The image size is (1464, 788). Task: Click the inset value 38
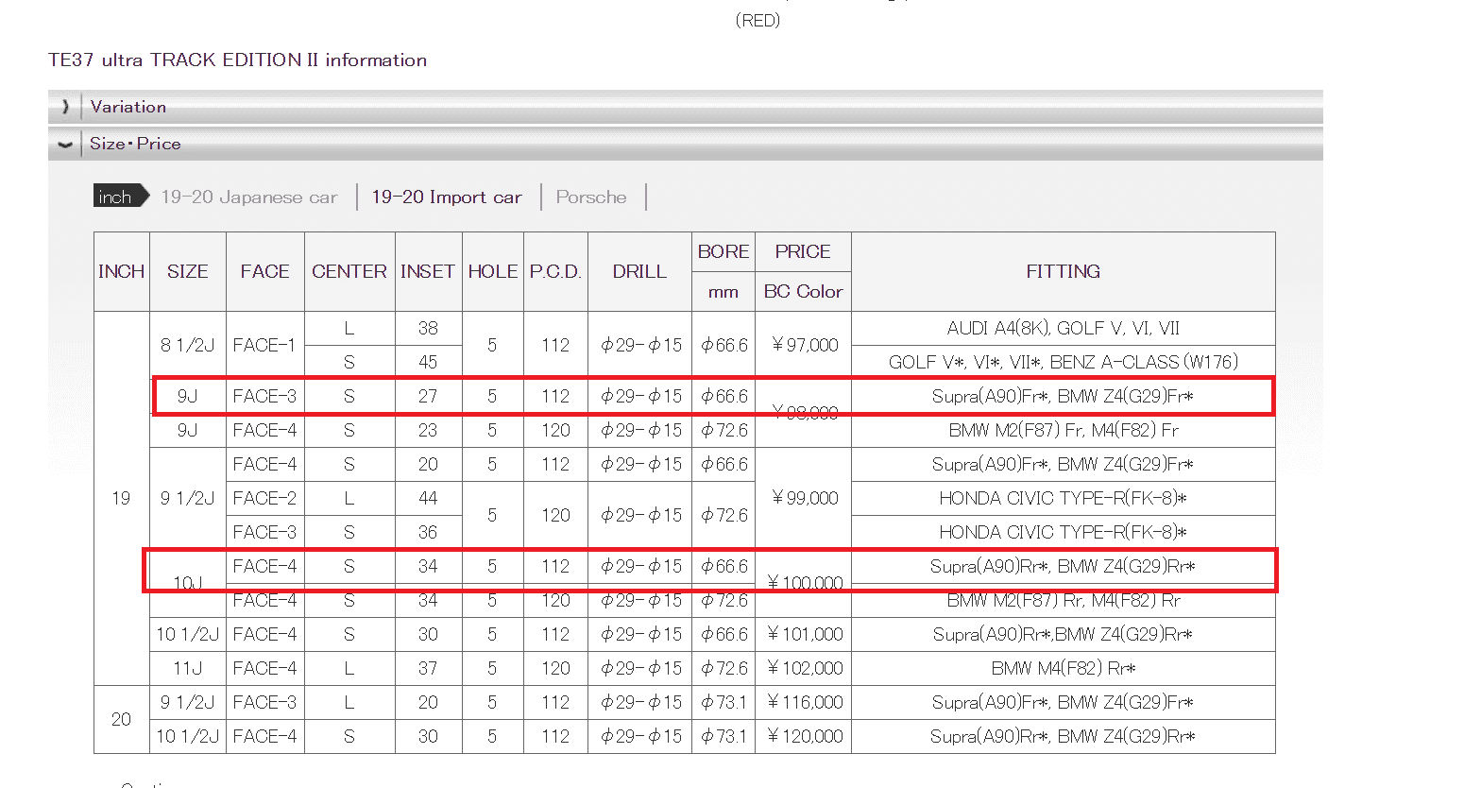(428, 328)
